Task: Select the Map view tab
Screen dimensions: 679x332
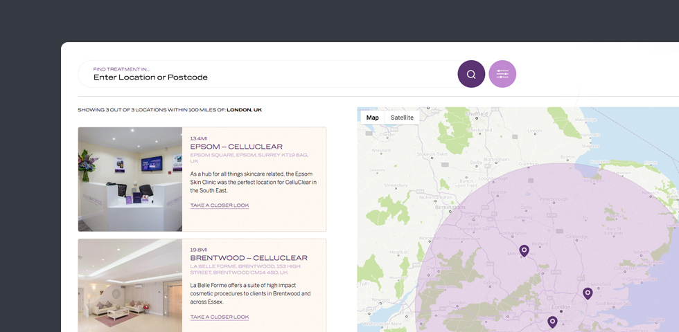Action: click(x=373, y=118)
